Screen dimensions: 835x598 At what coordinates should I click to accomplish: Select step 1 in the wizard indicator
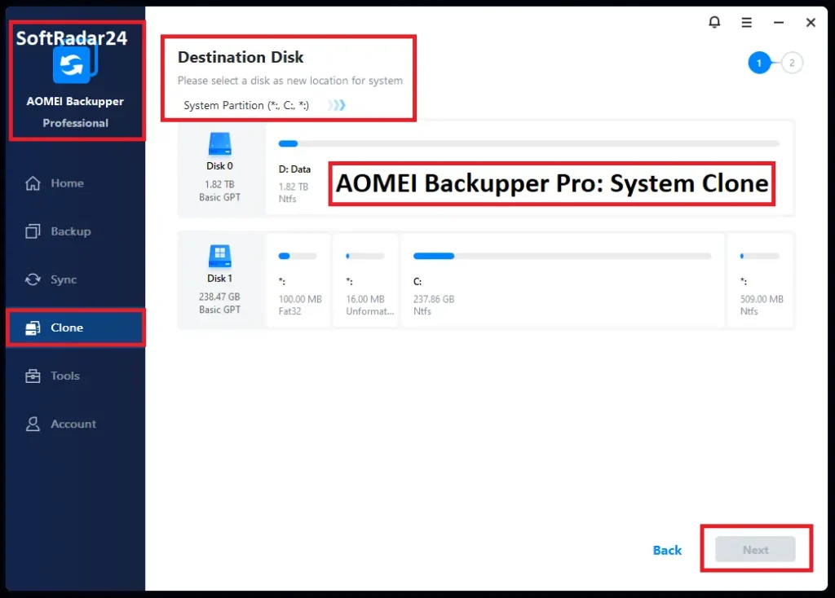click(x=758, y=62)
